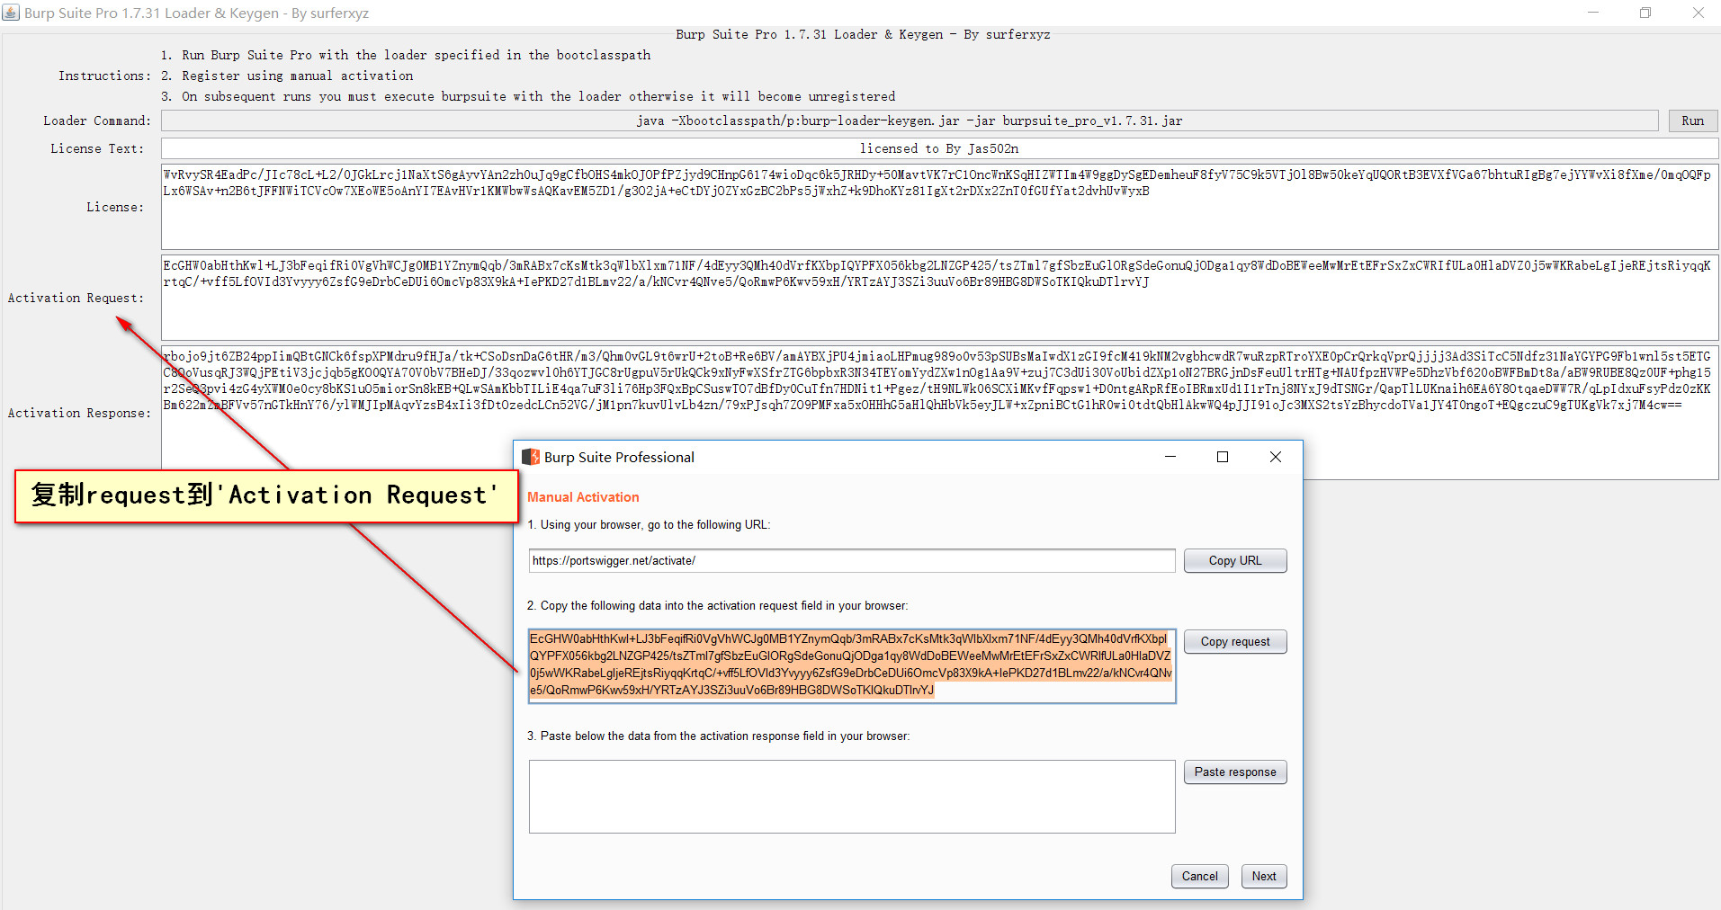Image resolution: width=1721 pixels, height=910 pixels.
Task: Click inside the keygen Activation Request area
Action: point(939,298)
